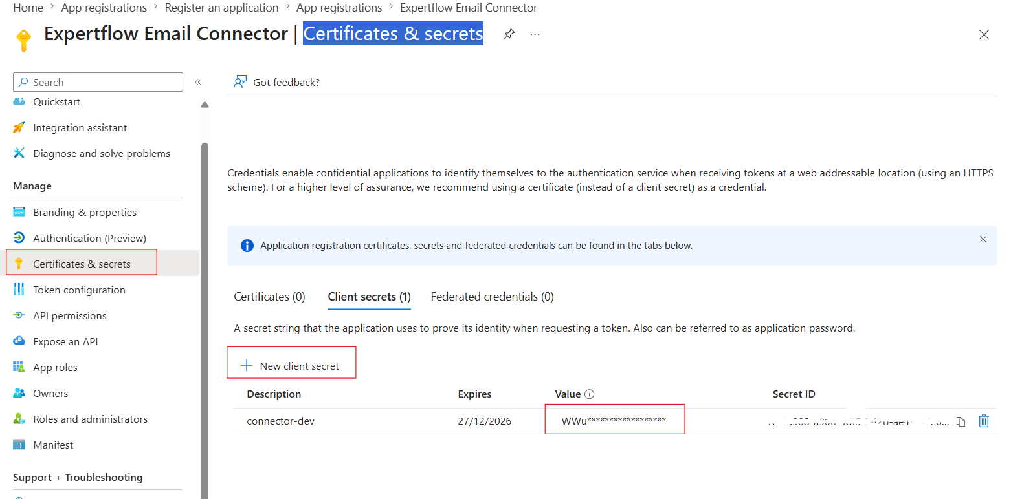The width and height of the screenshot is (1011, 499).
Task: Go to Home in the breadcrumb
Action: 28,8
